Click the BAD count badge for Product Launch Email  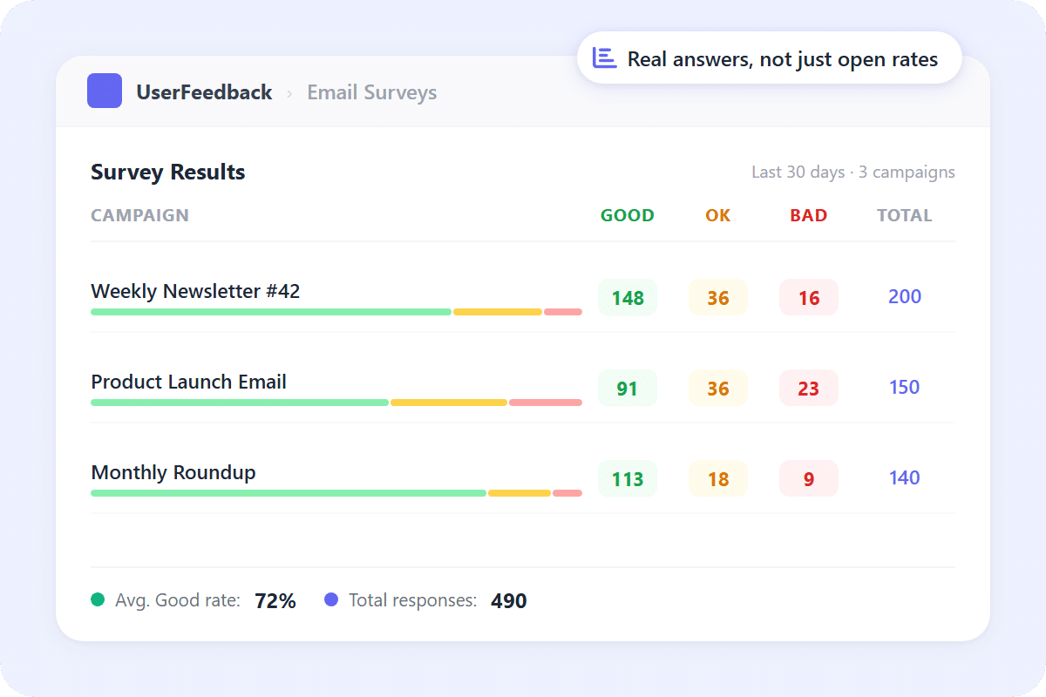pyautogui.click(x=808, y=388)
